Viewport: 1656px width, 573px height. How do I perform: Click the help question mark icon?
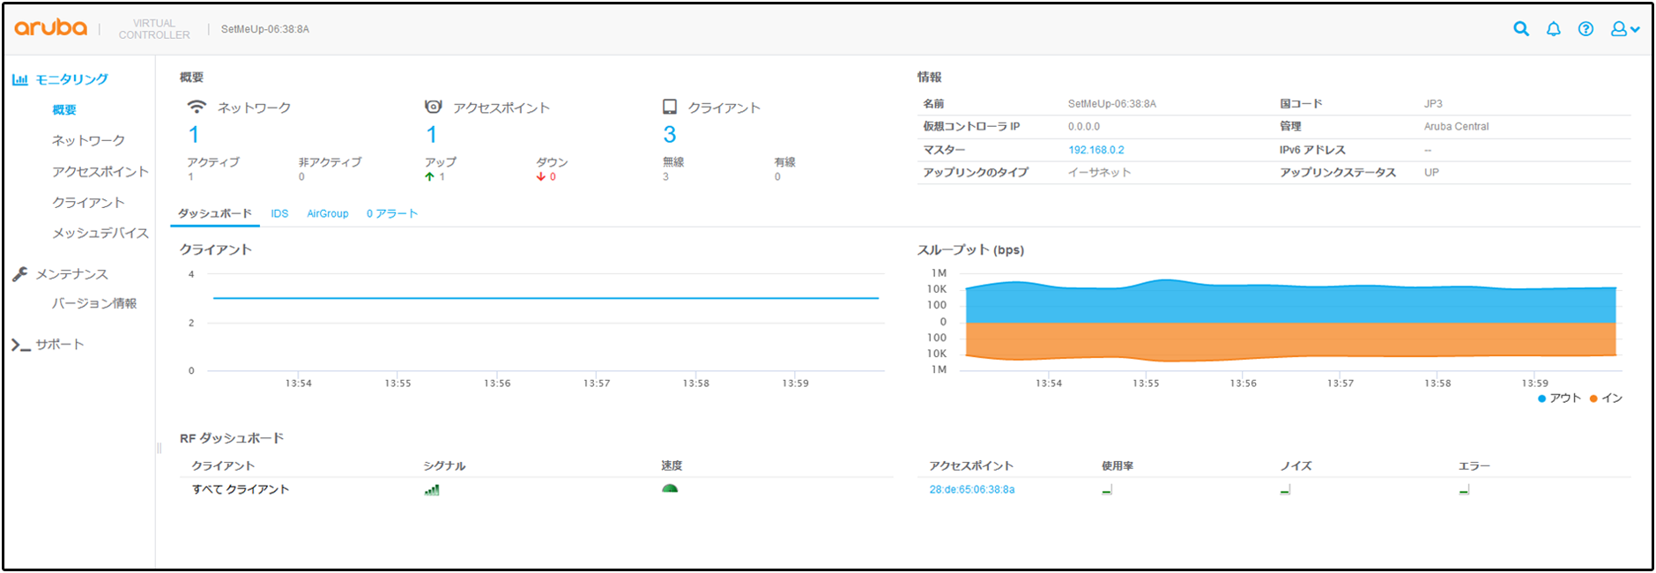[x=1585, y=29]
